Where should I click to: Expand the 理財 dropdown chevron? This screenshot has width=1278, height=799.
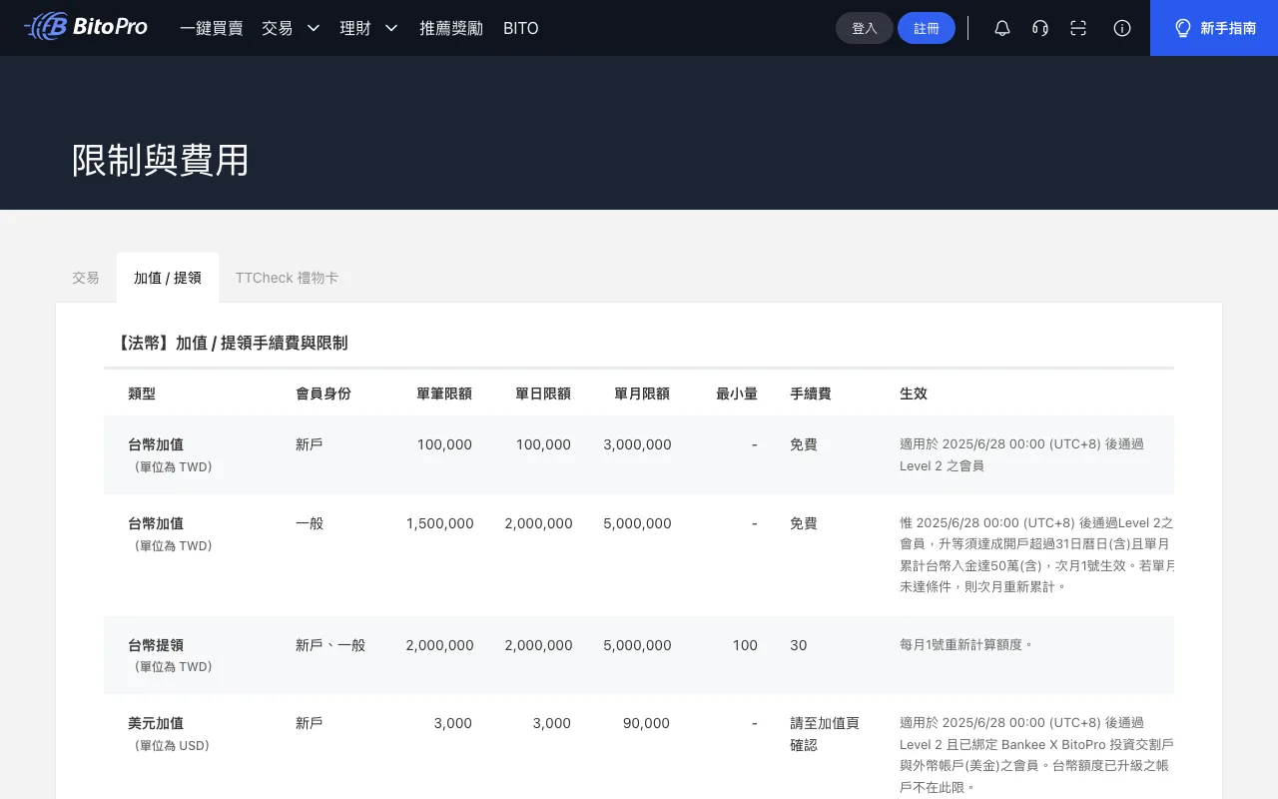click(x=391, y=28)
